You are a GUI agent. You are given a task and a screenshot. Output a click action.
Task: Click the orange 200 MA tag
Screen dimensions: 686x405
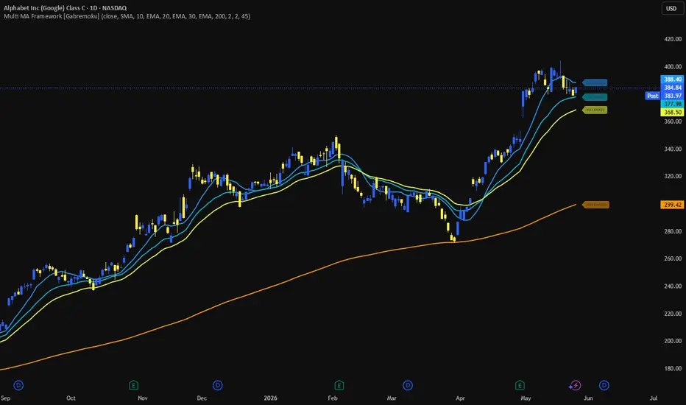(x=595, y=205)
